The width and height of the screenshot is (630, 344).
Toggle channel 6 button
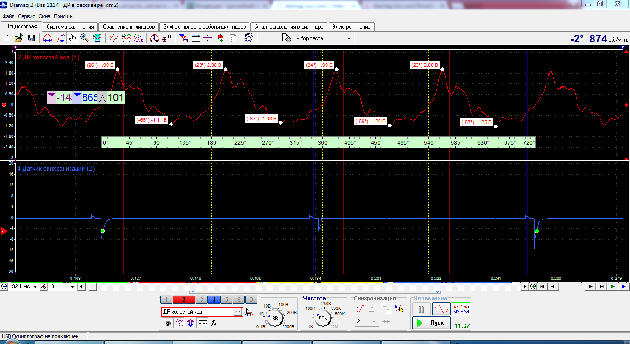238,300
